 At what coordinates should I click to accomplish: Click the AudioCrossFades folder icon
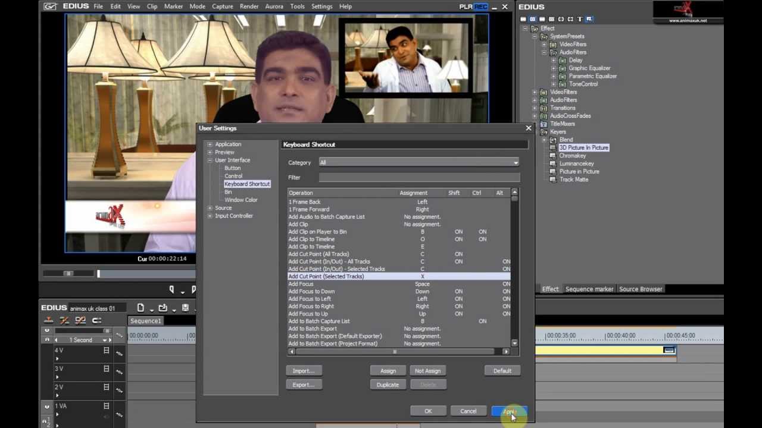coord(544,116)
